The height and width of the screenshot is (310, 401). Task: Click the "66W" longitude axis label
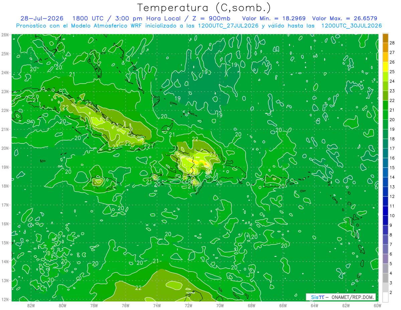283,305
